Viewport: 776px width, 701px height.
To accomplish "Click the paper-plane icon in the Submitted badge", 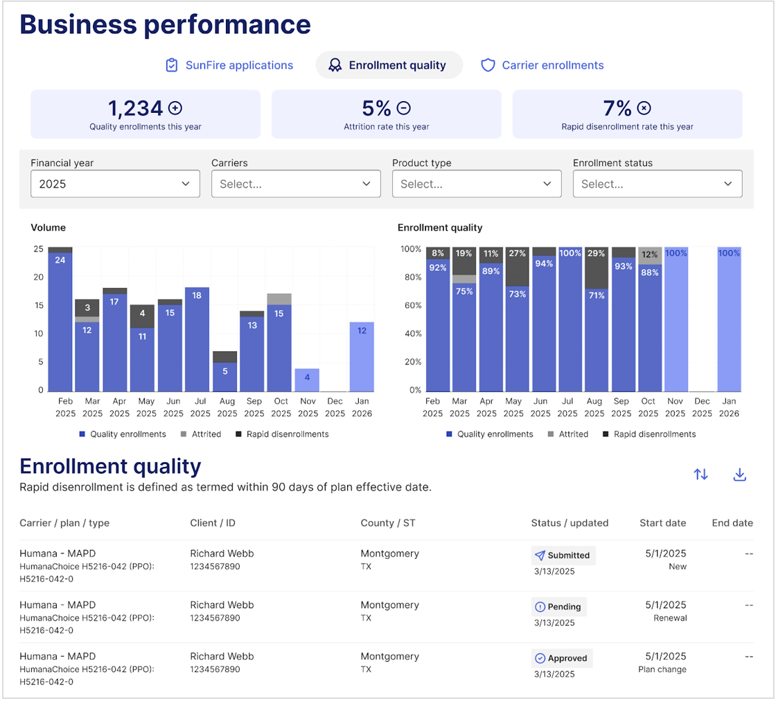I will point(542,555).
